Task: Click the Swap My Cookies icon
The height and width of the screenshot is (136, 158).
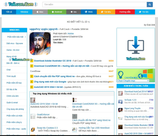Action: [x=33, y=130]
